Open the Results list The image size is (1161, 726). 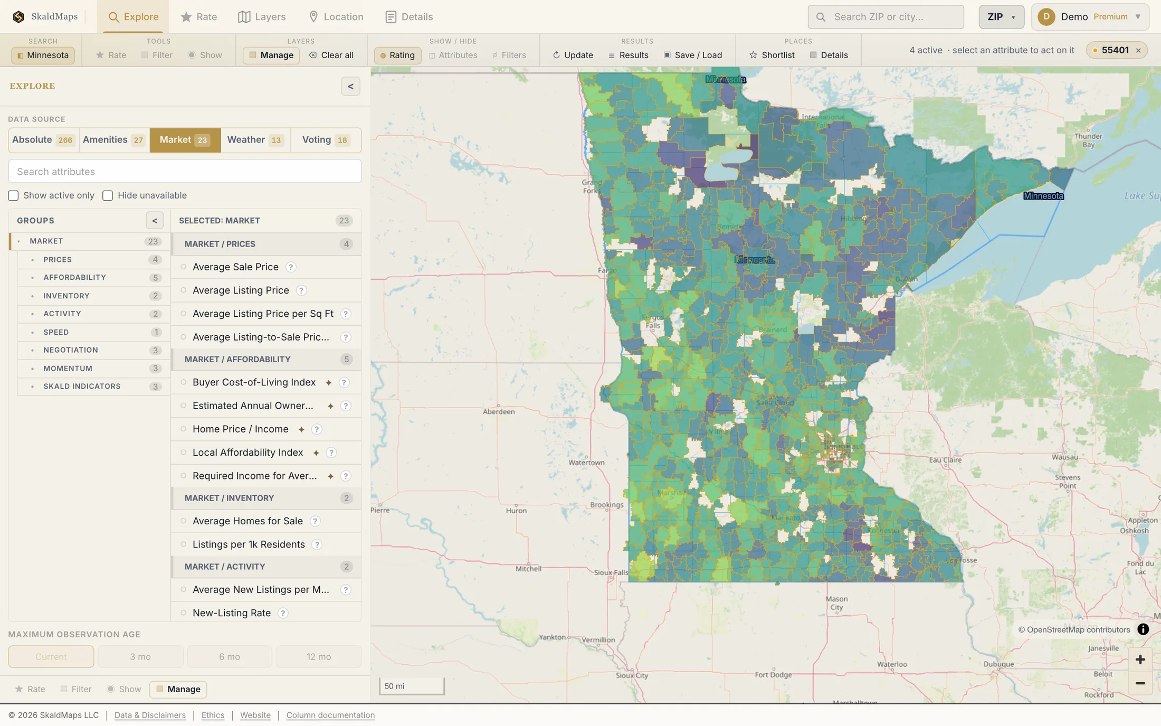628,55
